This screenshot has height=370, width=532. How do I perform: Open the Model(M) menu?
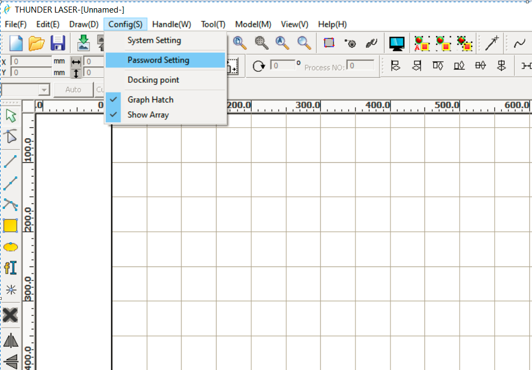pos(253,25)
